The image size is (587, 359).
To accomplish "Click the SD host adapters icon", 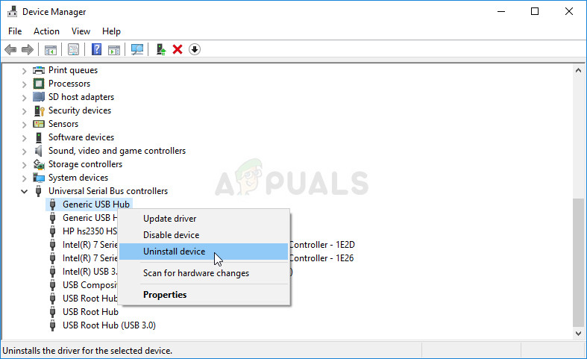I will (x=39, y=97).
